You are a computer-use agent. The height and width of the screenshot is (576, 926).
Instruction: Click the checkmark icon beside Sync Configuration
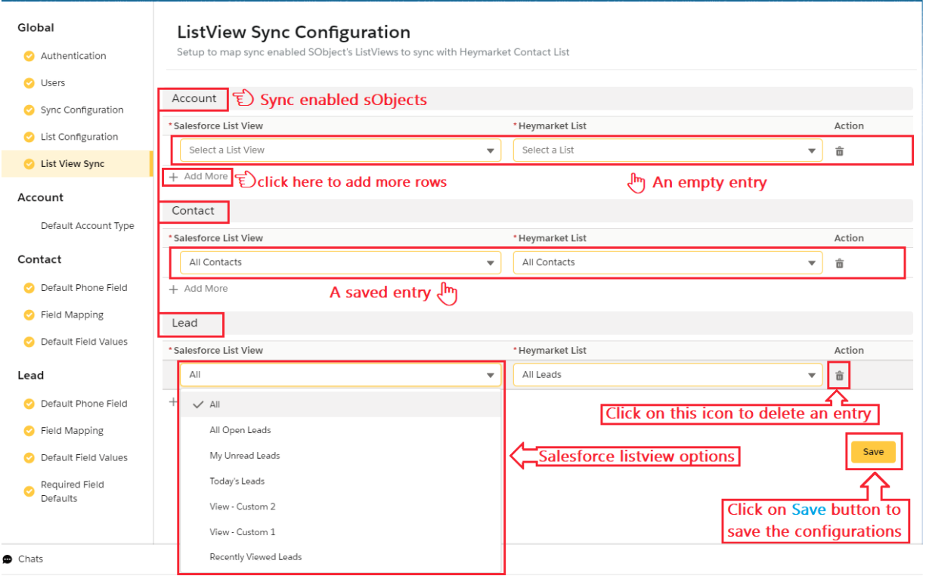pyautogui.click(x=29, y=110)
